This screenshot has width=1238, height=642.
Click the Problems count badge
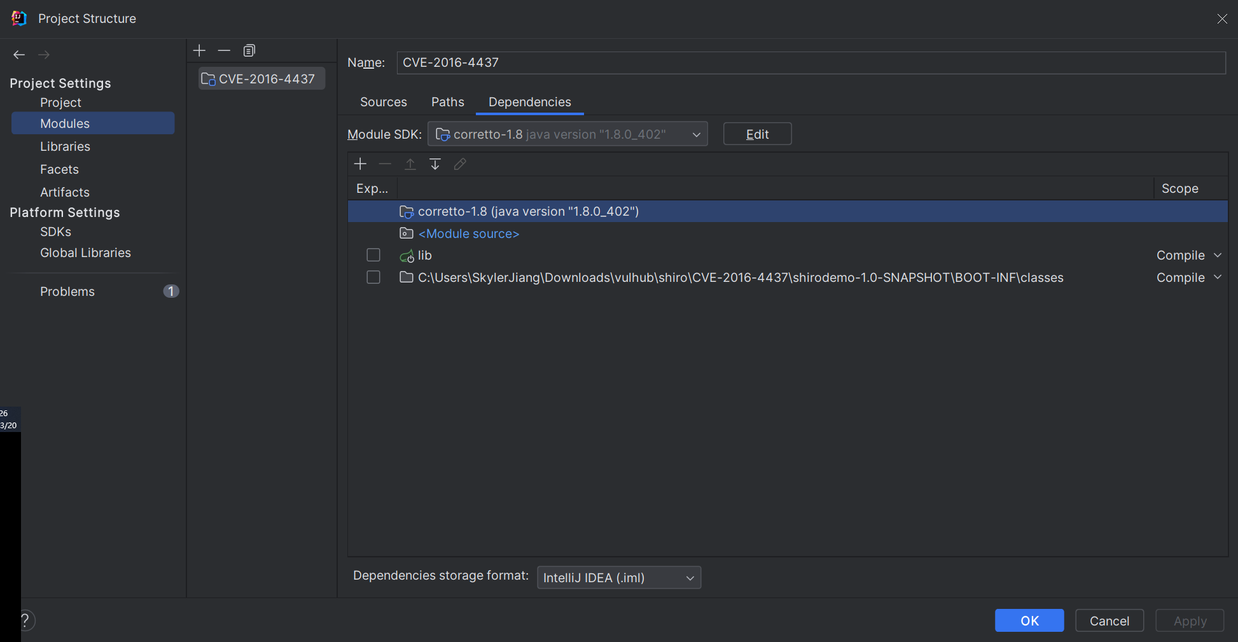(171, 291)
